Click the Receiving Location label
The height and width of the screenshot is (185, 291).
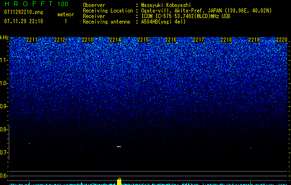108,11
